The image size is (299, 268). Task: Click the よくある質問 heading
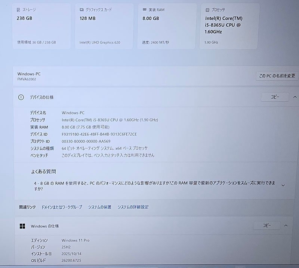(x=43, y=171)
